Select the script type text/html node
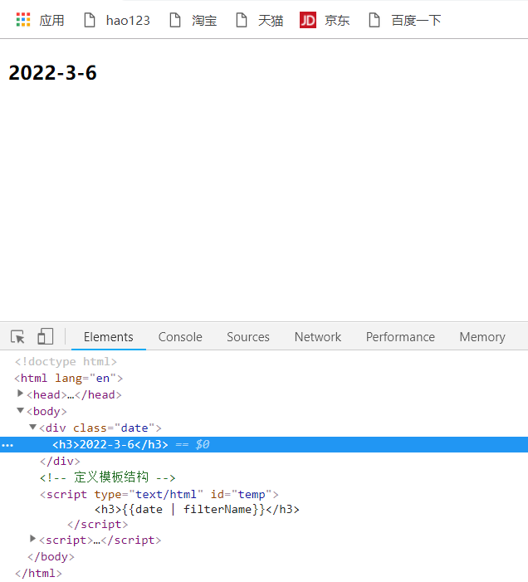This screenshot has height=582, width=528. (159, 494)
